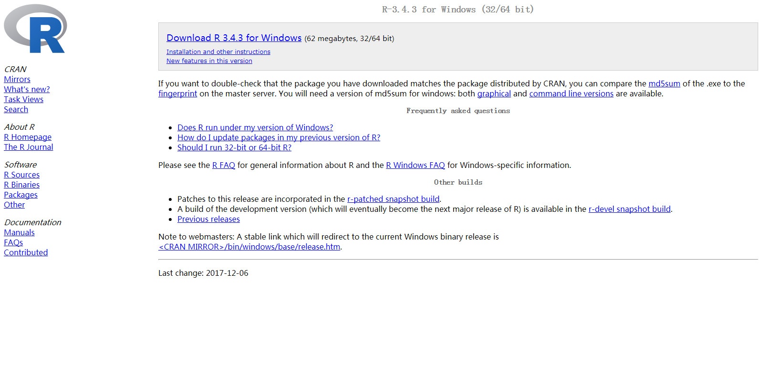Click the 'R-3.4.3 for Windows (32/64 bit)' heading
This screenshot has width=762, height=386.
click(x=458, y=10)
